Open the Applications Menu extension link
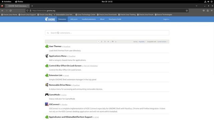 (58, 56)
